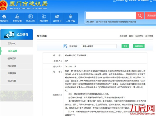Viewport: 156px width, 116px height.
Task: Open the 工作导航 signpost icon
Action: coord(70,16)
